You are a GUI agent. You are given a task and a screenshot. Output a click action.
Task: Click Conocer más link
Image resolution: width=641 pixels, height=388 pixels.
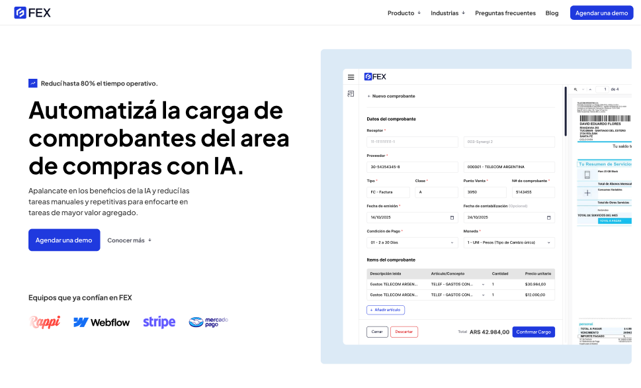129,240
